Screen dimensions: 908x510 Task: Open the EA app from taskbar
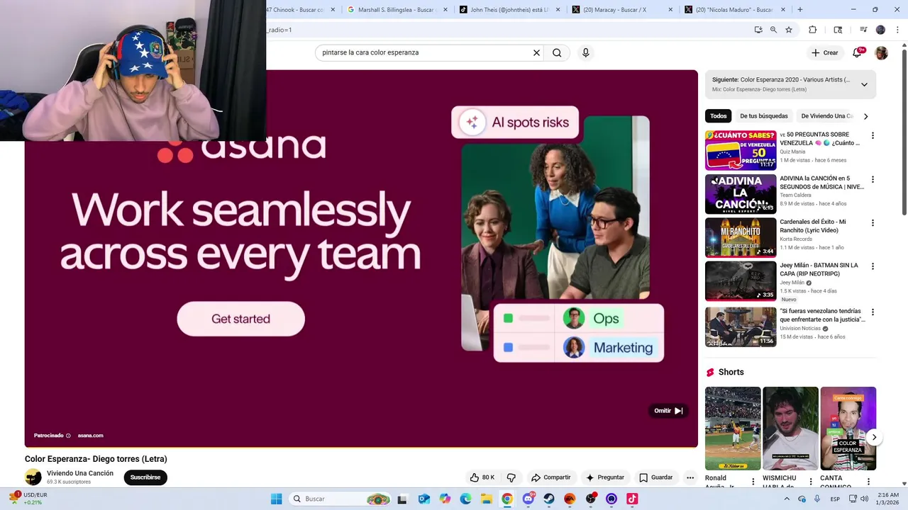tap(570, 499)
